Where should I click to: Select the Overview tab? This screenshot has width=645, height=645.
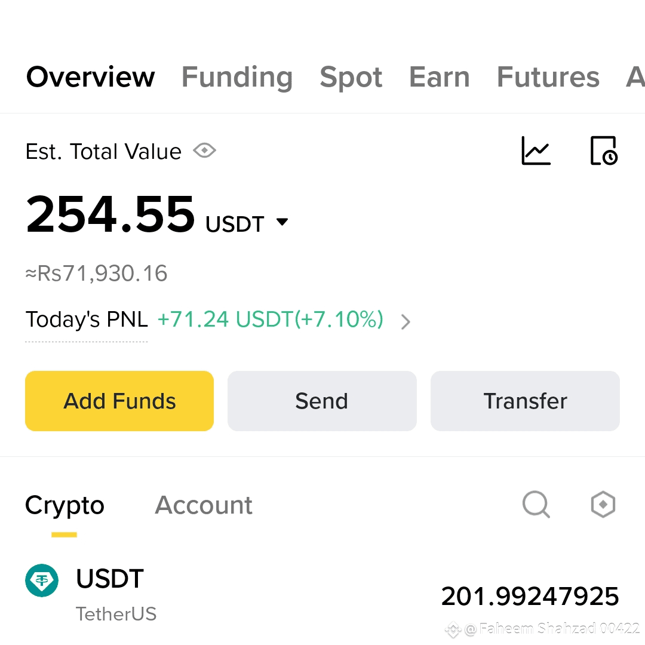91,77
